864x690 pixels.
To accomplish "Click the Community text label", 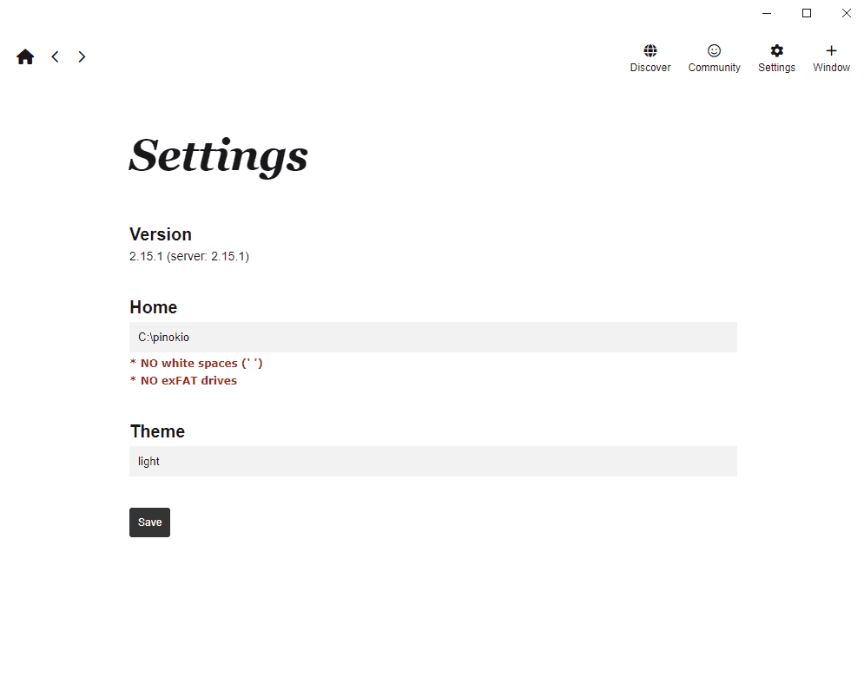I will click(x=714, y=67).
